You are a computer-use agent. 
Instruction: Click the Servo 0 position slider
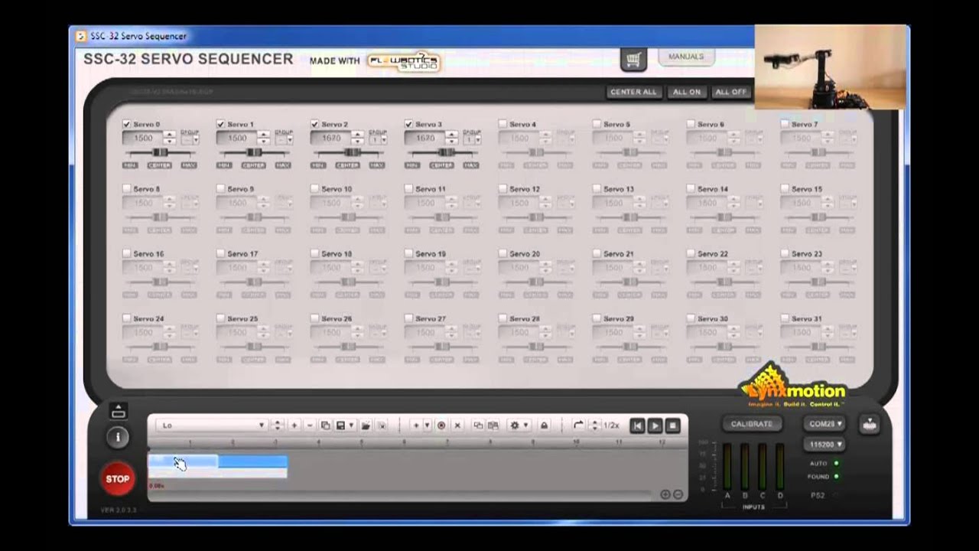coord(160,153)
